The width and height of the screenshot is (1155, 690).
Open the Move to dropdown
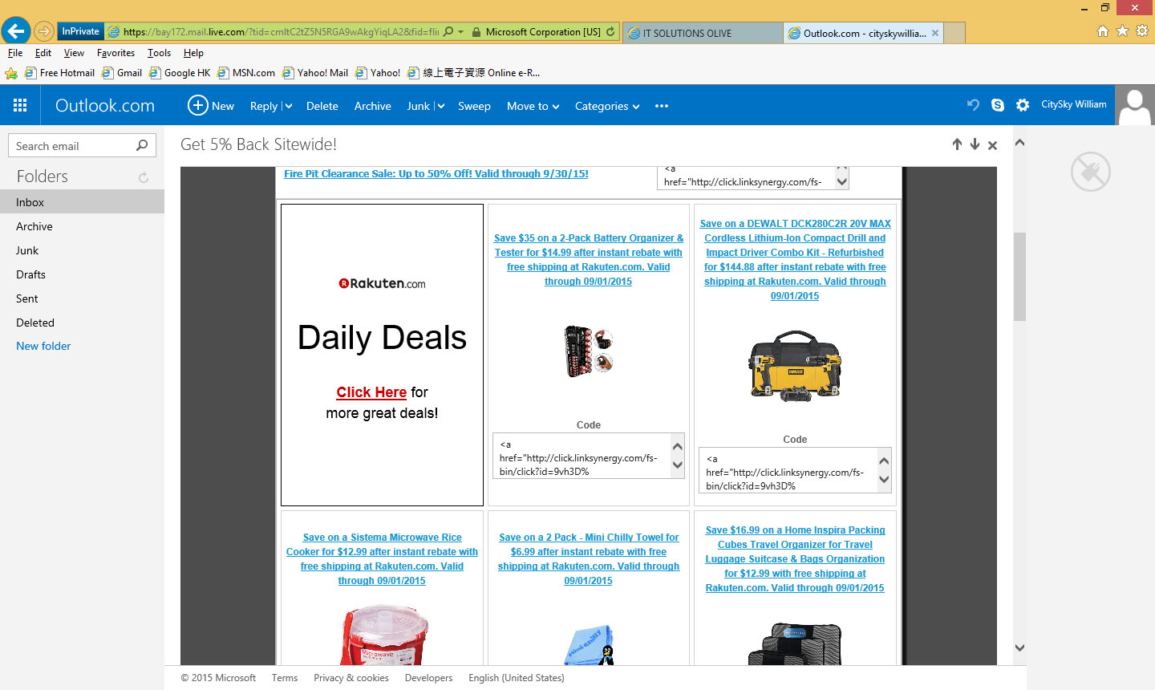[533, 106]
